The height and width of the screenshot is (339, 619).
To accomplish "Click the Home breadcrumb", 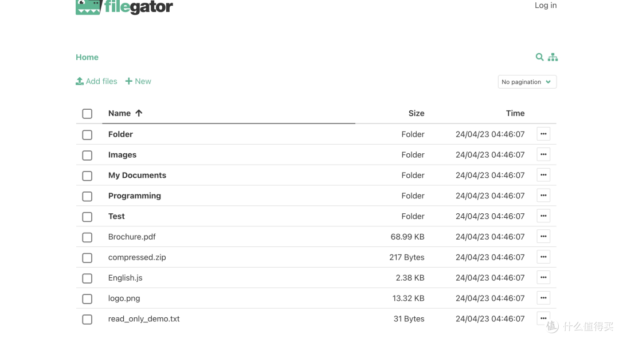I will 87,57.
